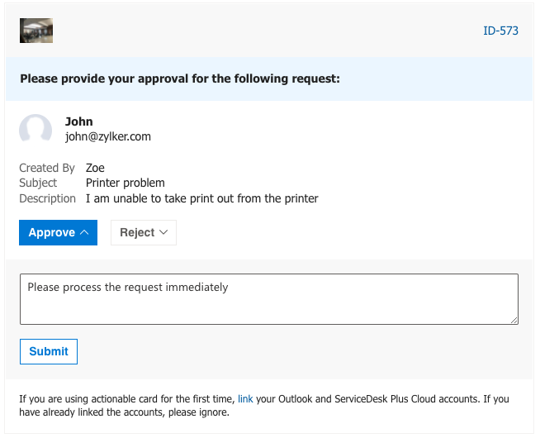Click the subject text Printer problem
Image resolution: width=540 pixels, height=438 pixels.
126,183
